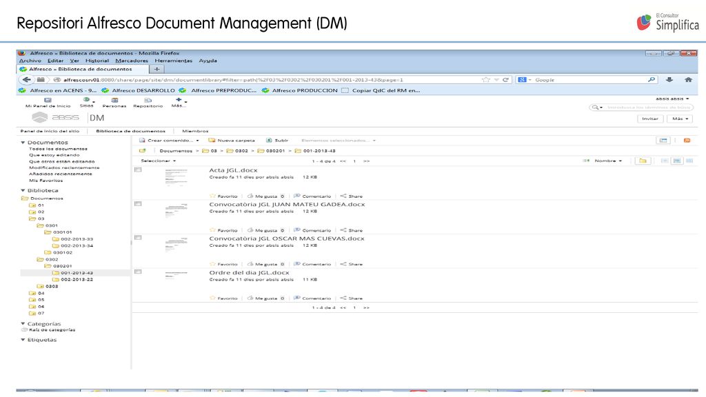Show Modificados recientemente documents

click(x=64, y=167)
